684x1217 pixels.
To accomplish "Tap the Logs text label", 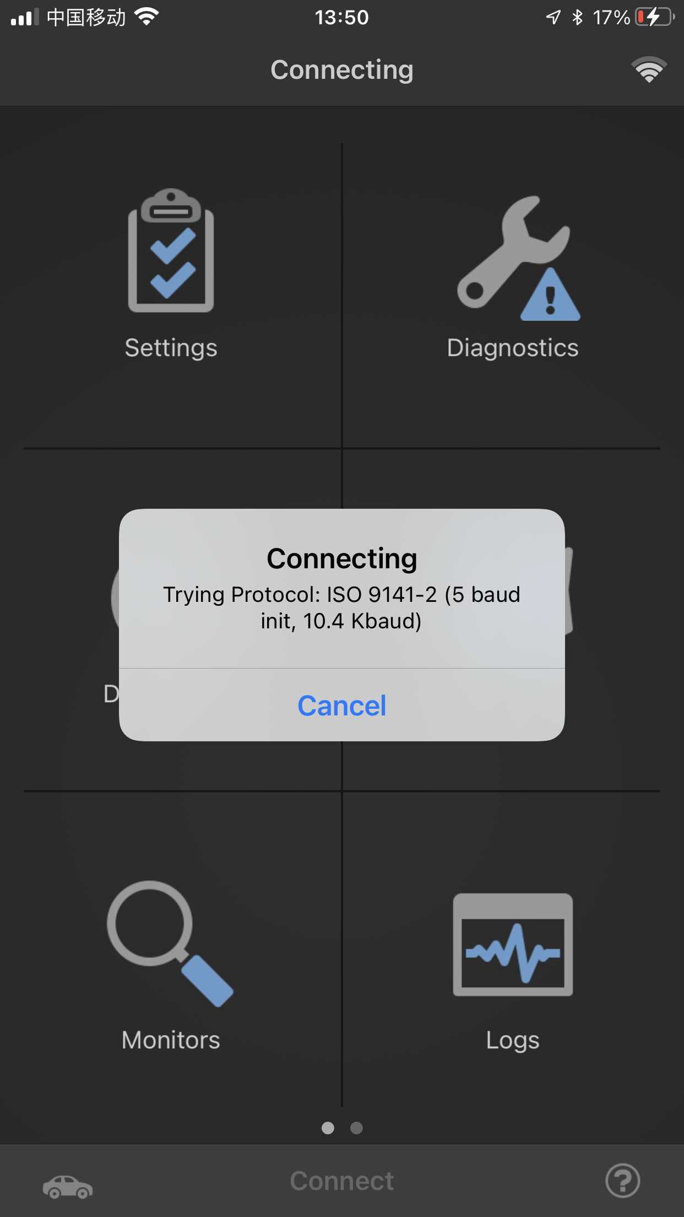I will [513, 1041].
